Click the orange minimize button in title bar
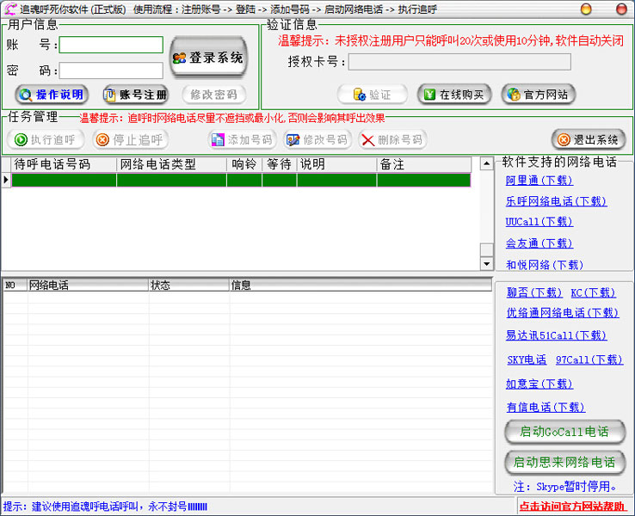Viewport: 635px width, 516px height. click(586, 9)
